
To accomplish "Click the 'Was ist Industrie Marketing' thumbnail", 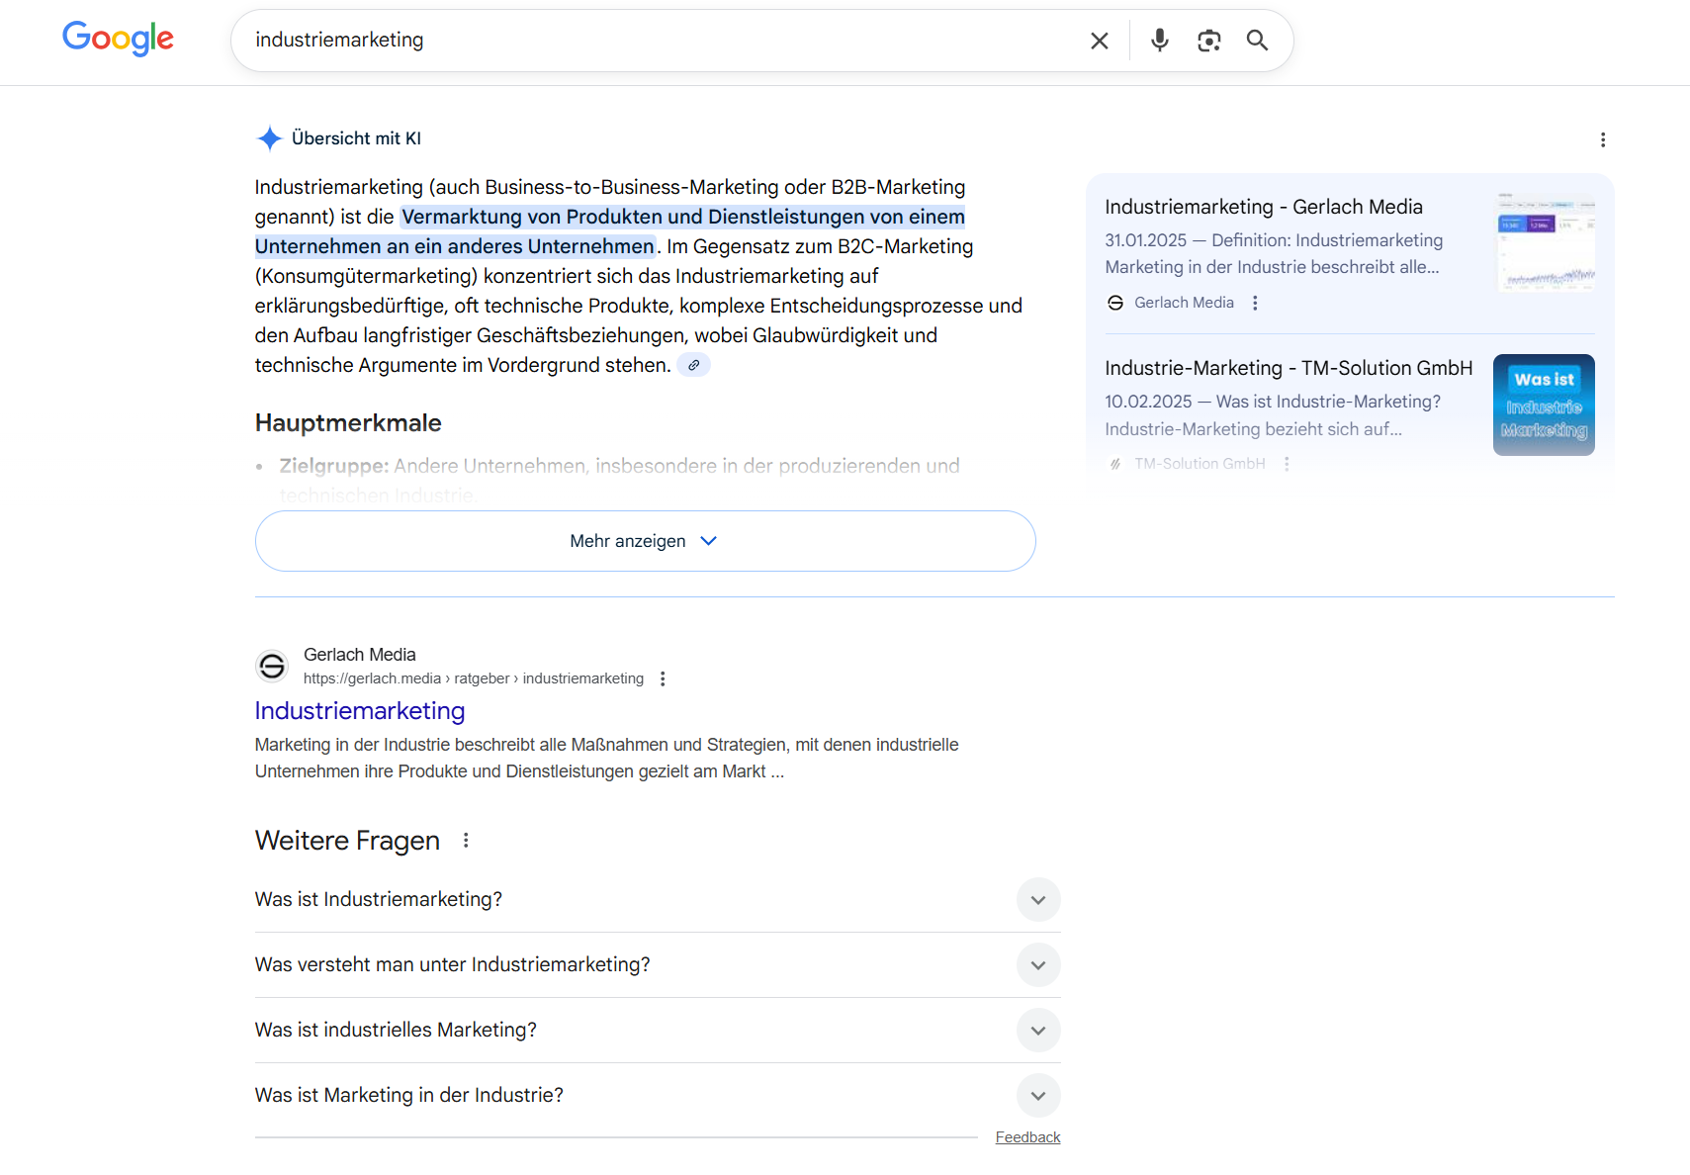I will click(1543, 406).
